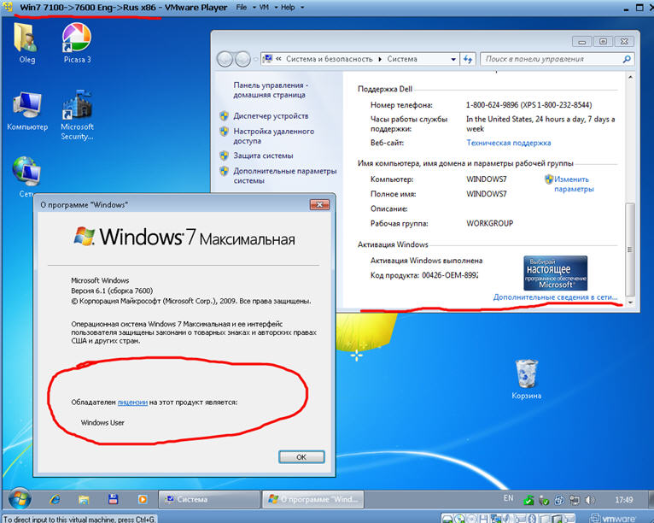
Task: Click the back arrow in the Система window
Action: (225, 59)
